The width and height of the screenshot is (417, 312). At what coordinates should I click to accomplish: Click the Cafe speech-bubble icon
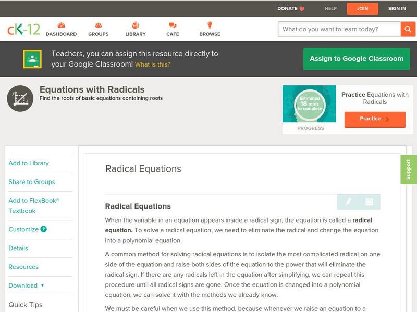pyautogui.click(x=171, y=24)
